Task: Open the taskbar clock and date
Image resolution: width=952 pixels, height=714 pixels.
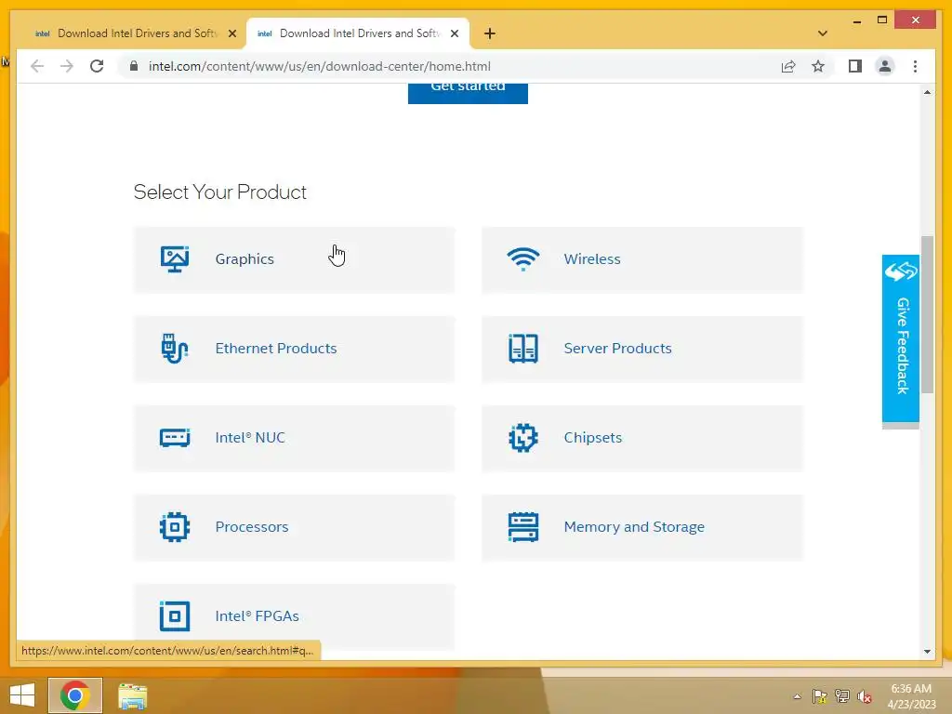Action: (911, 696)
